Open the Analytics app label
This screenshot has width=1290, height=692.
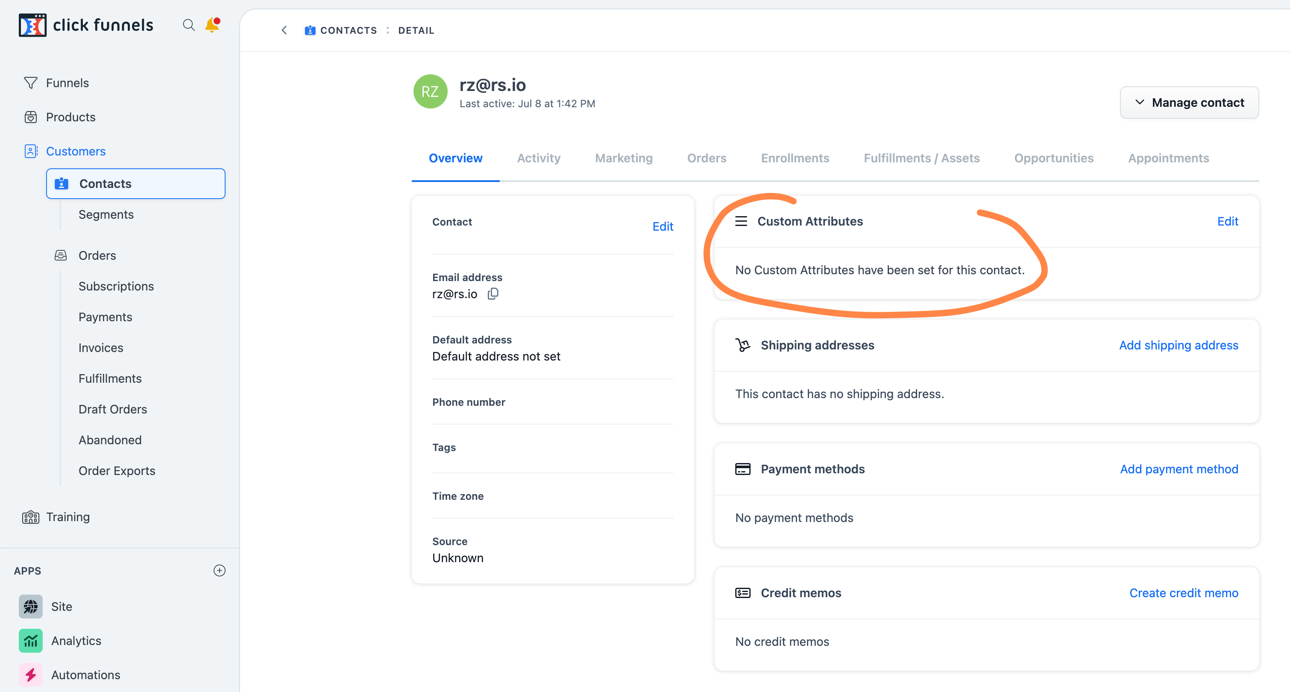(x=76, y=641)
